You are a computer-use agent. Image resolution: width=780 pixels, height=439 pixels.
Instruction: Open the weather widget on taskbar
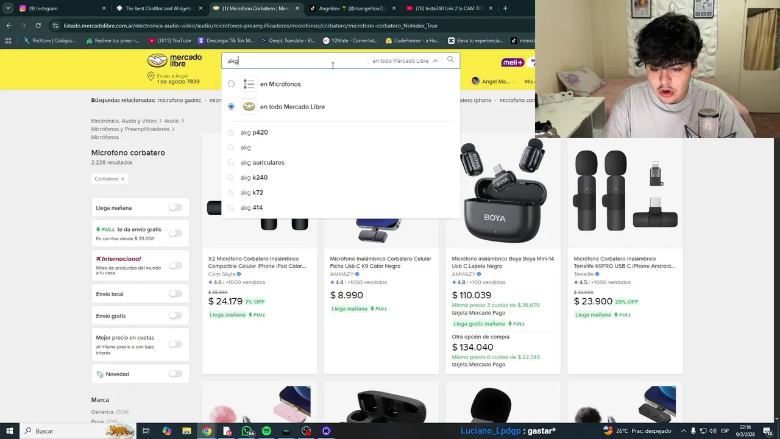point(636,431)
